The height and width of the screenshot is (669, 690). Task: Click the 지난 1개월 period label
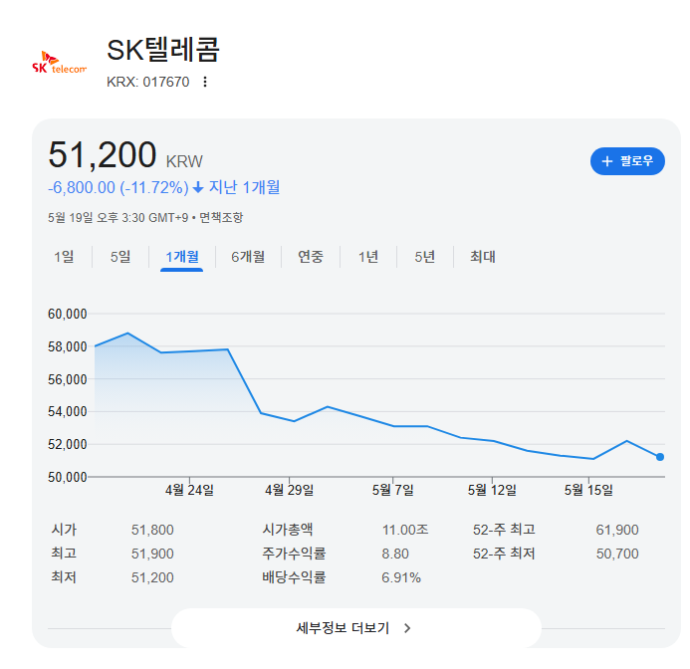244,187
